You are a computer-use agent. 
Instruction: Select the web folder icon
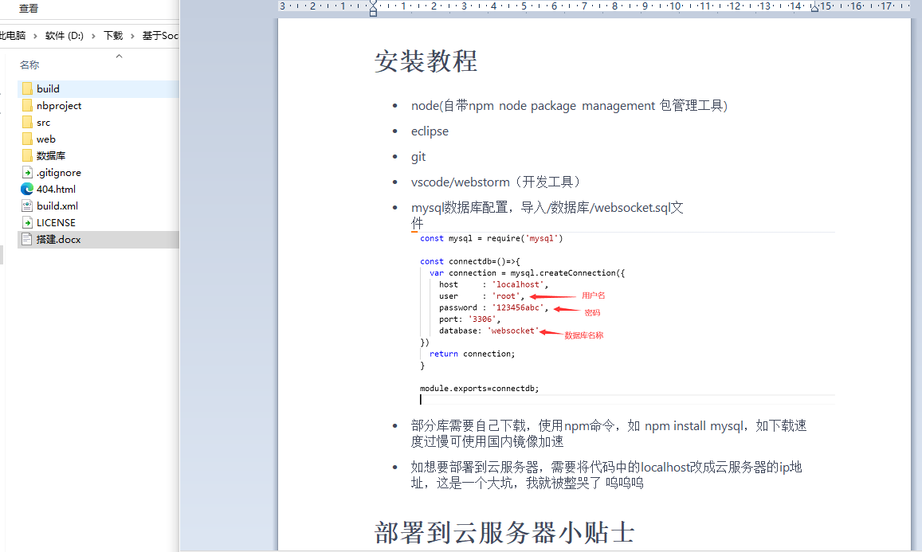[27, 139]
